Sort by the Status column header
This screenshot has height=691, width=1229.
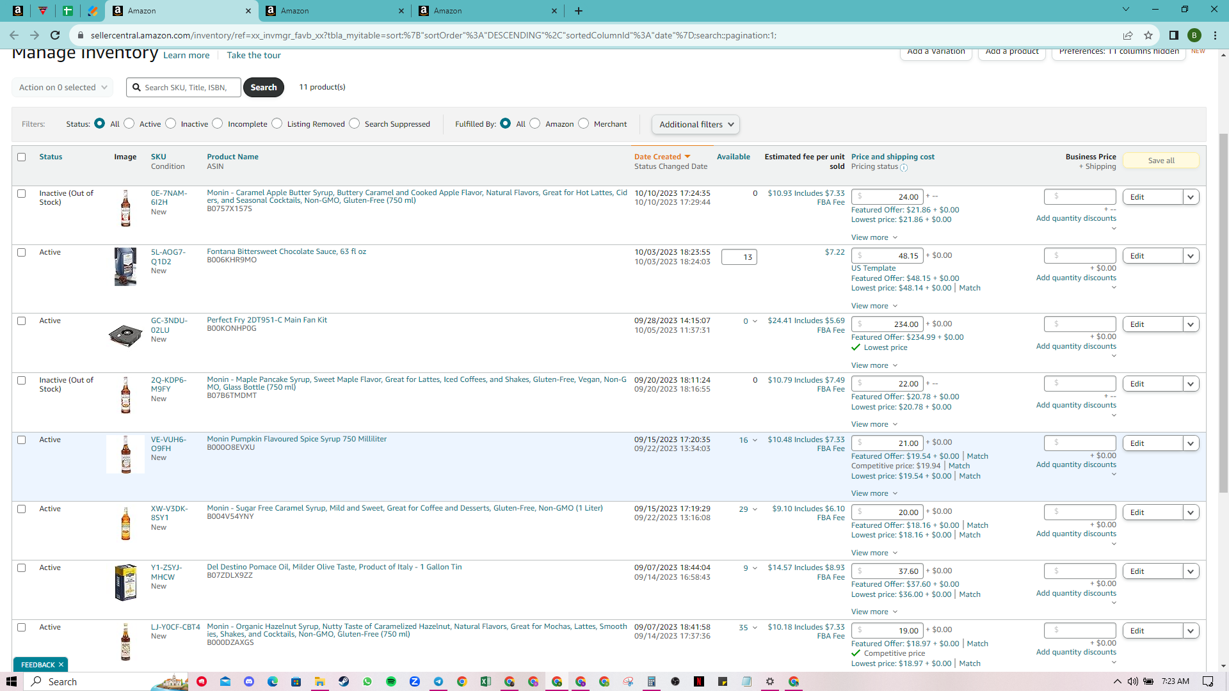(x=51, y=157)
